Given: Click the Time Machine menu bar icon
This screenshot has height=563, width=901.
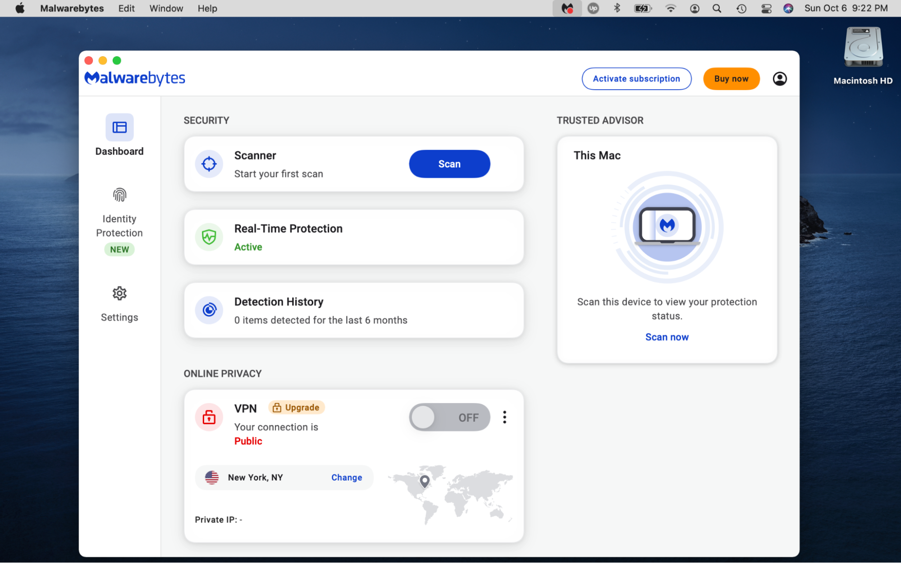Looking at the screenshot, I should (x=741, y=8).
